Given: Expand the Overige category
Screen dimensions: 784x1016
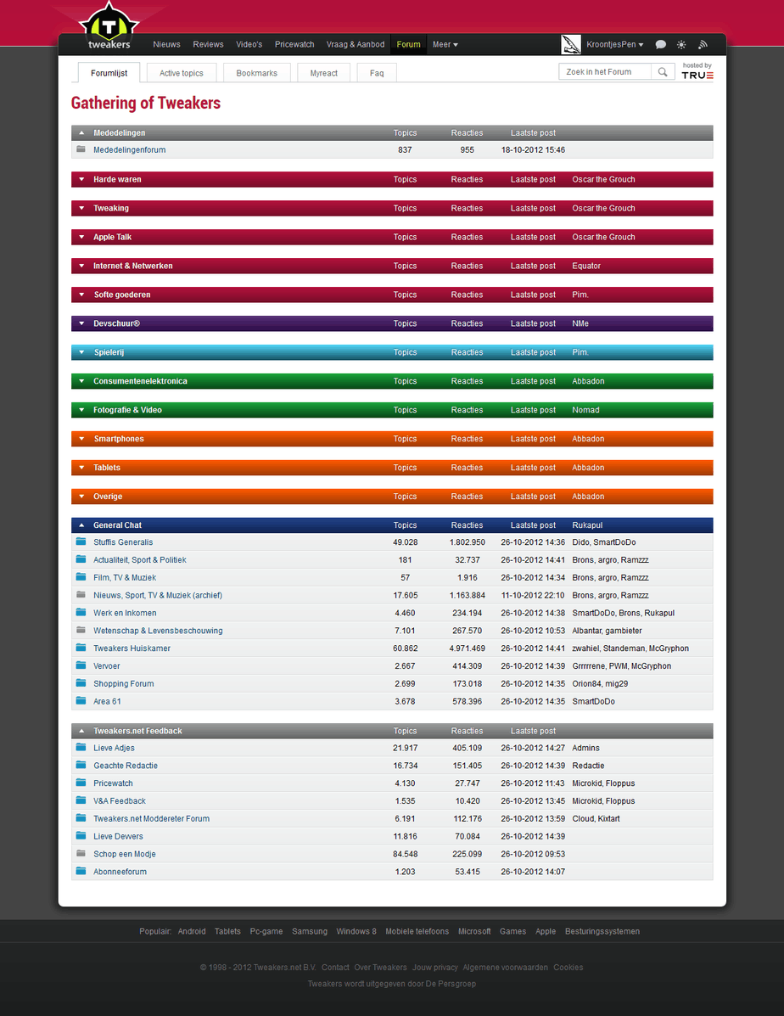Looking at the screenshot, I should (81, 497).
